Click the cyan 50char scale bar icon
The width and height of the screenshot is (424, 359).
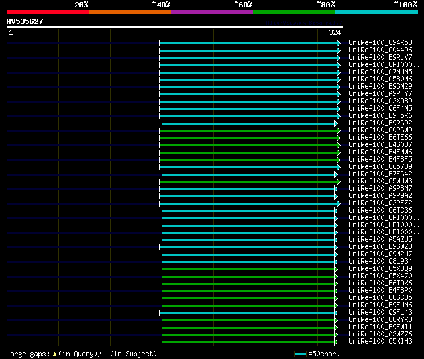click(300, 354)
